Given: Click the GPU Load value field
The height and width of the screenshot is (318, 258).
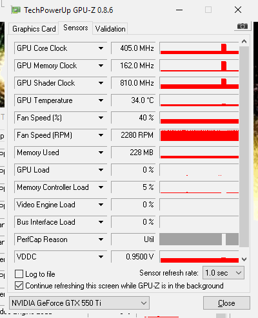Looking at the screenshot, I should tap(134, 170).
